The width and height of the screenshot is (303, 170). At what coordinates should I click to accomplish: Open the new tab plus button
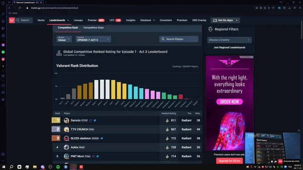tap(46, 2)
